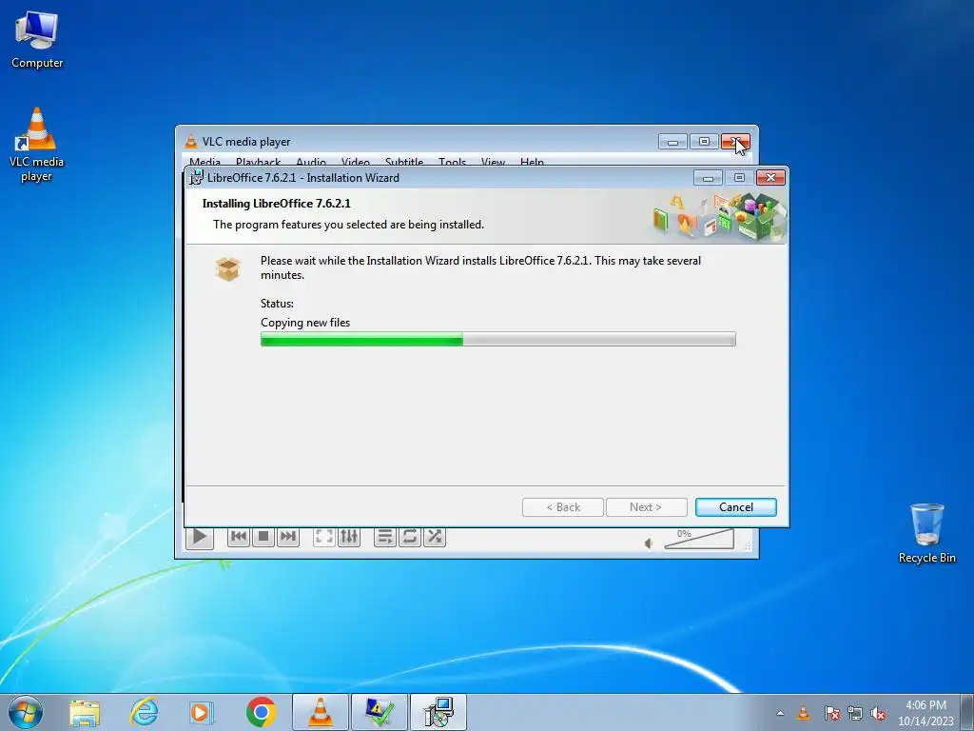
Task: Click the shield checkmark taskbar item
Action: click(380, 712)
